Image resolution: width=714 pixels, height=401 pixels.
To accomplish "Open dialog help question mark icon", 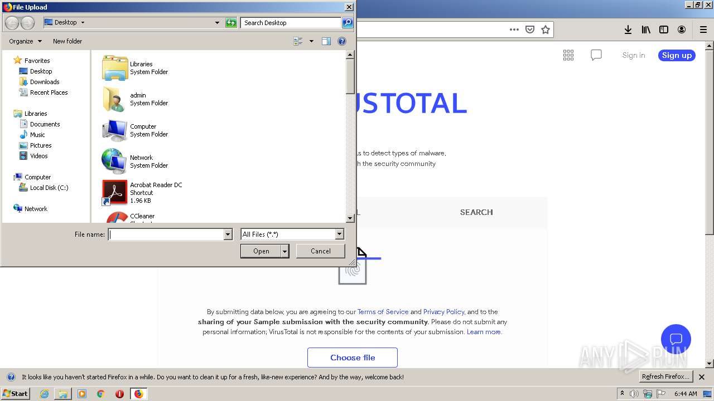I will (342, 41).
